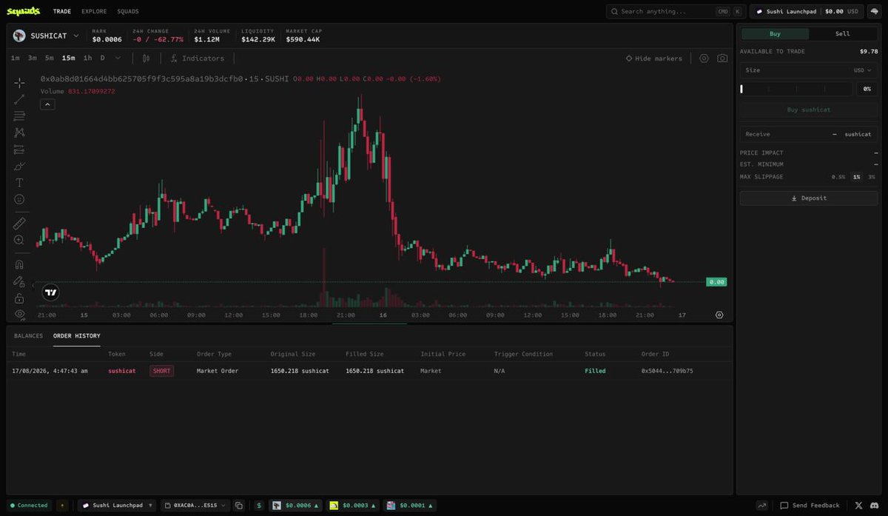Open chart settings hexagon icon
The height and width of the screenshot is (516, 888).
coord(704,58)
